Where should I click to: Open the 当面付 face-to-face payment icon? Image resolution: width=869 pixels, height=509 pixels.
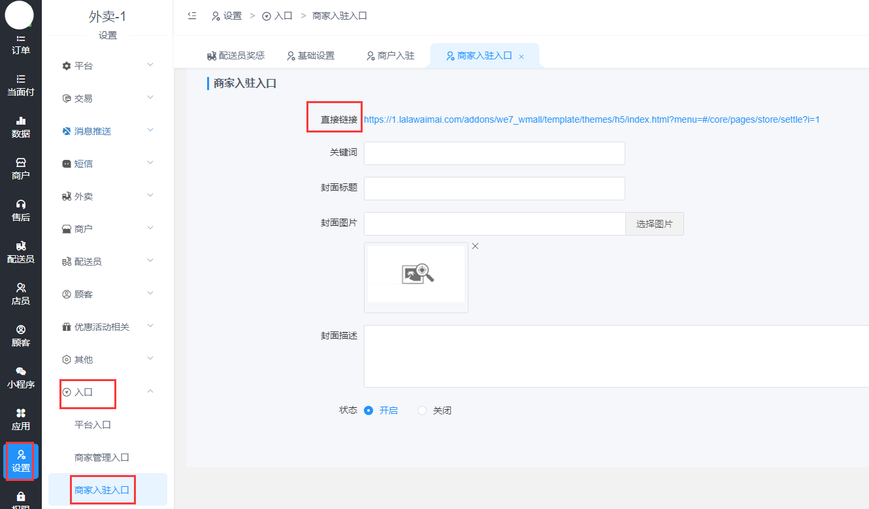coord(21,78)
